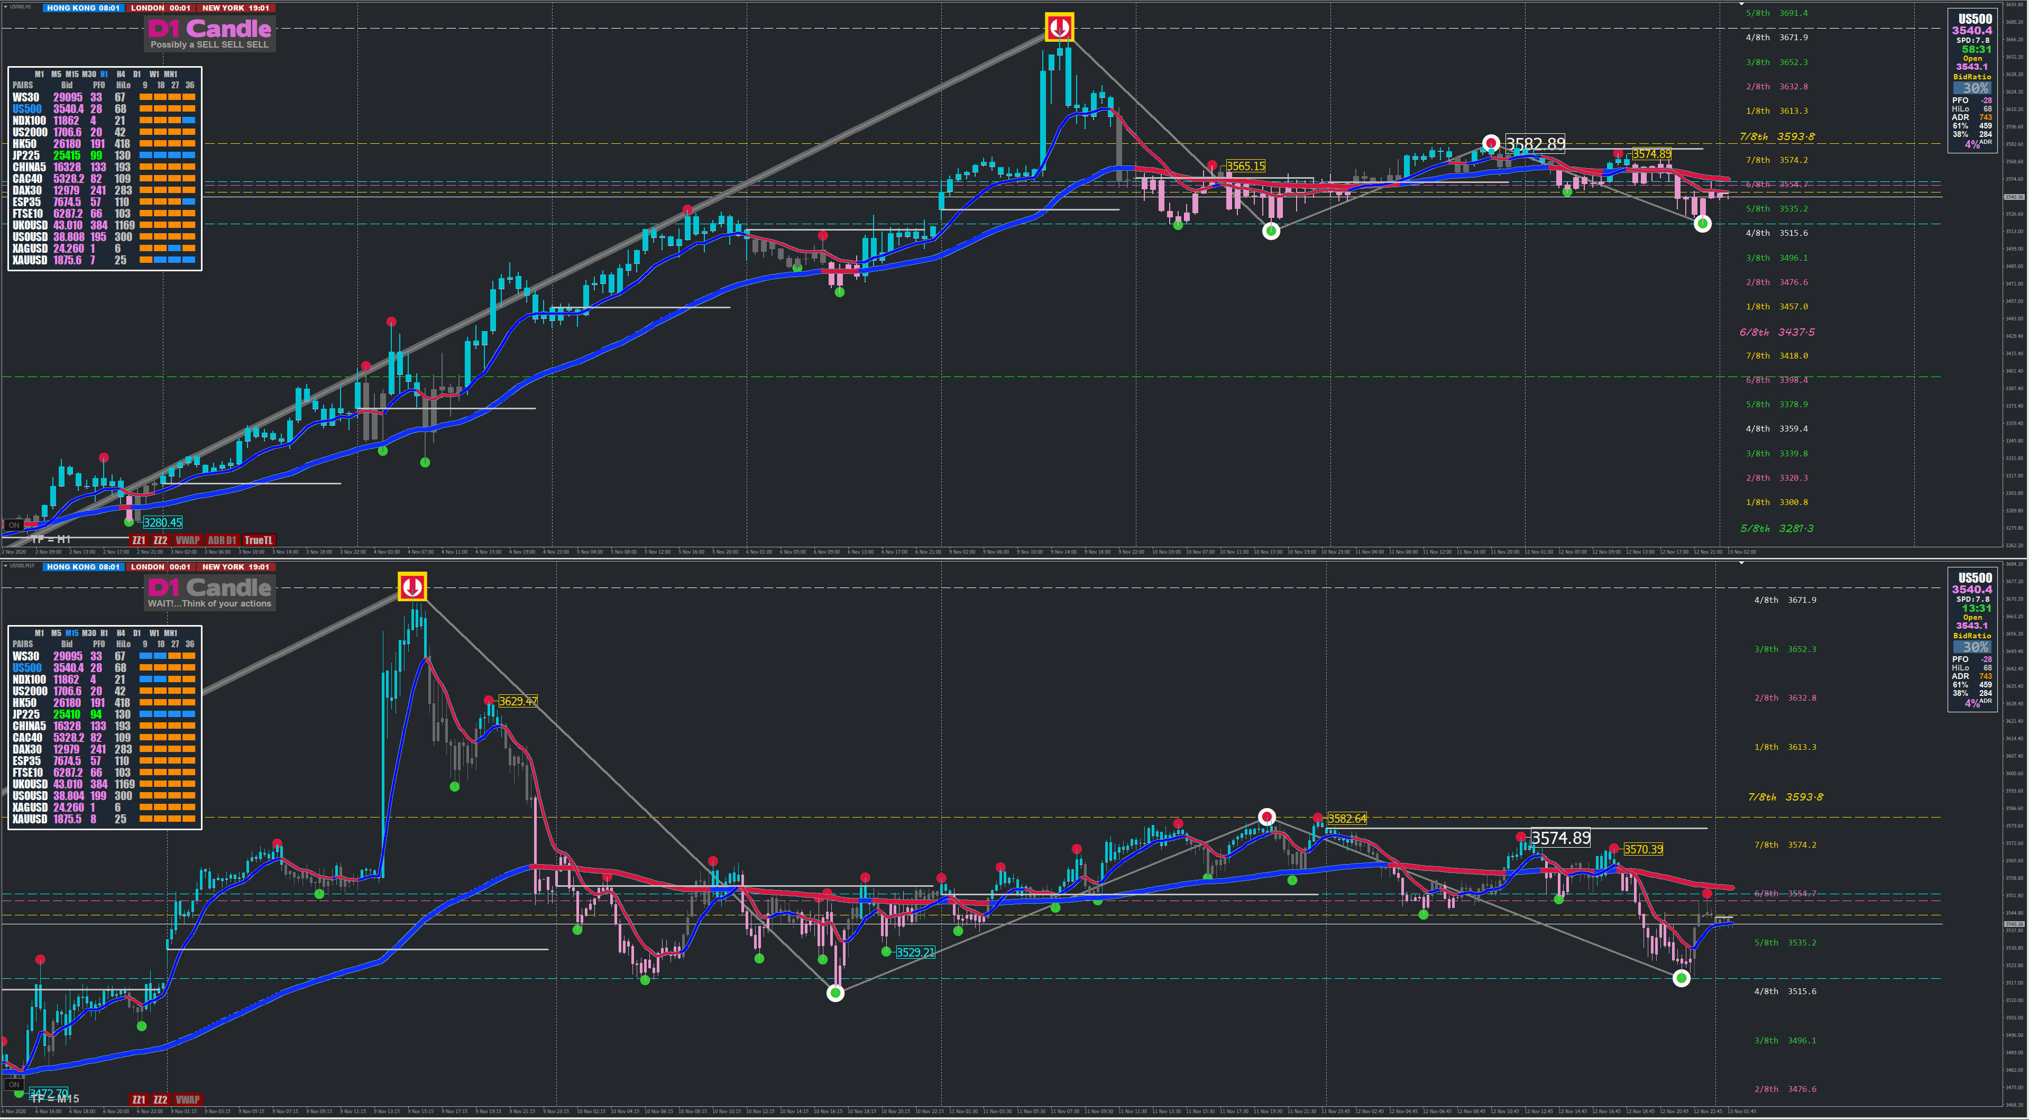Toggle the ON button in lower chart
Viewport: 2029px width, 1120px height.
pyautogui.click(x=13, y=1085)
